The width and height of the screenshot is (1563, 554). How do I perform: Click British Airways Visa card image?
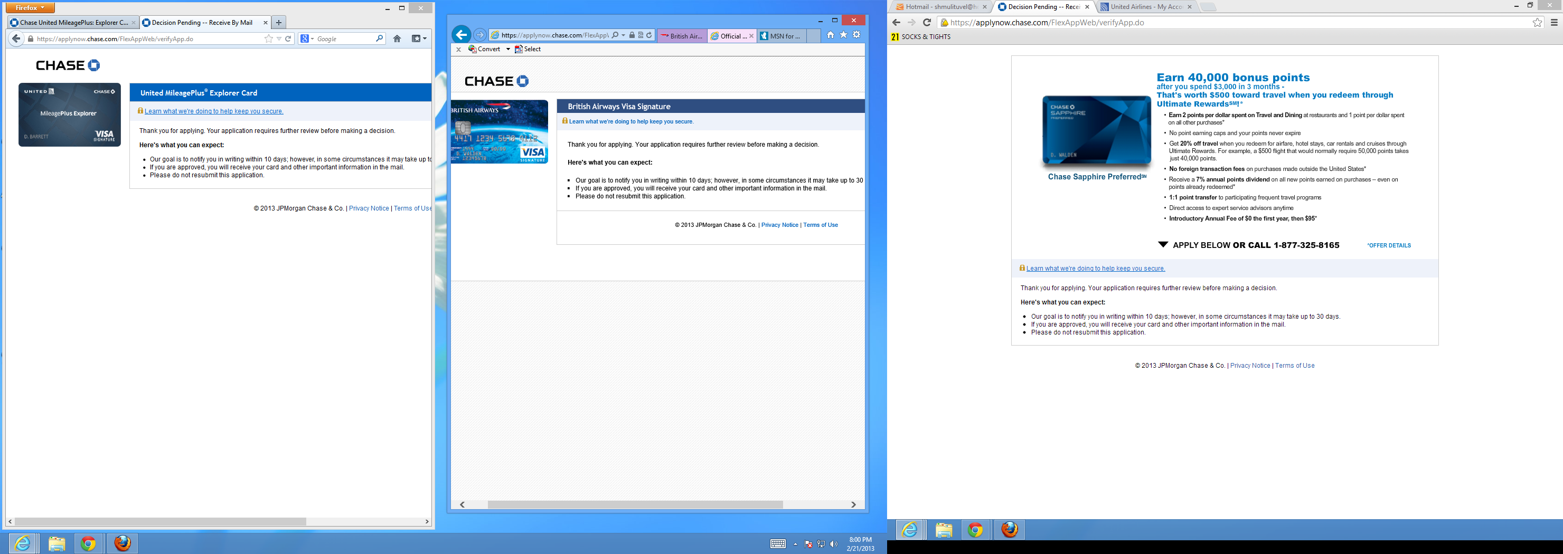(x=500, y=131)
